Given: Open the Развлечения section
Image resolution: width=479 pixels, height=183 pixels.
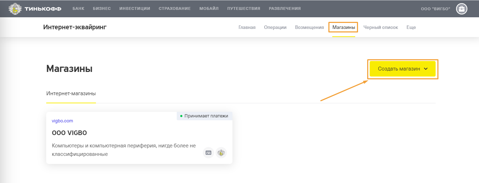Looking at the screenshot, I should coord(285,8).
